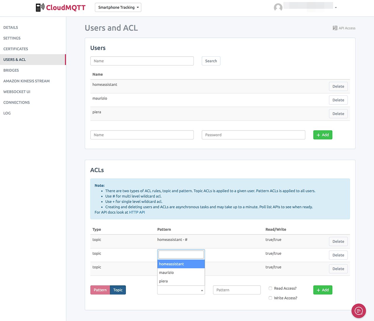Switch ACL type to Pattern
The image size is (374, 321).
point(100,290)
